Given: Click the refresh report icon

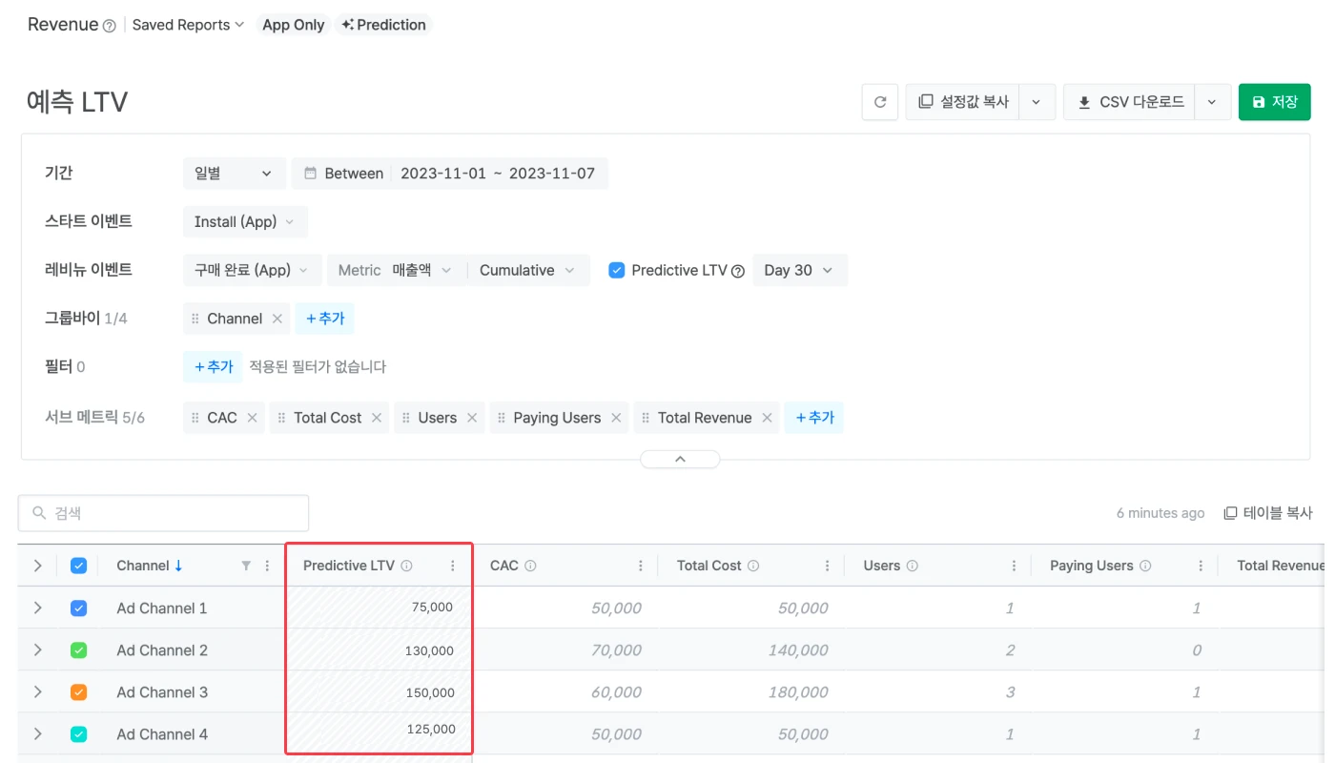Looking at the screenshot, I should 879,102.
